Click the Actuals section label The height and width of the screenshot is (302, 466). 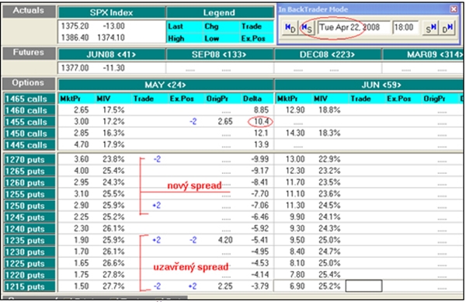click(29, 11)
